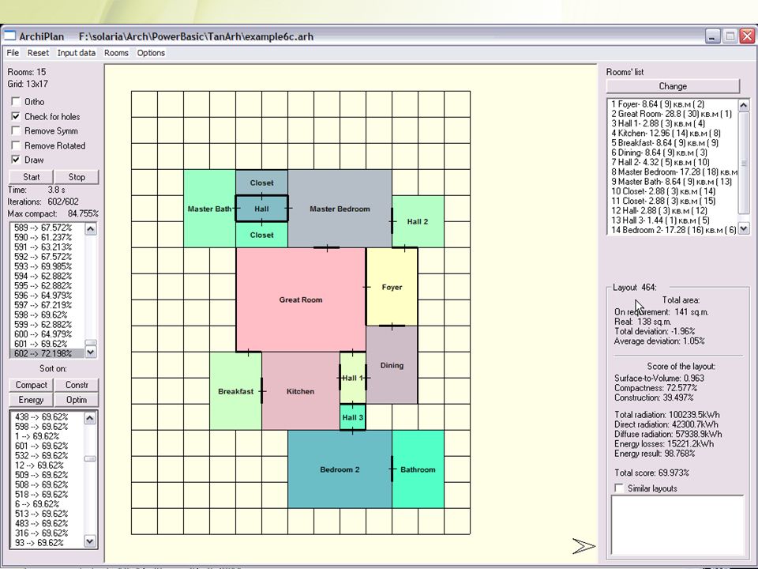Select iteration 600 --> 64.979%
This screenshot has width=758, height=569.
[x=47, y=334]
